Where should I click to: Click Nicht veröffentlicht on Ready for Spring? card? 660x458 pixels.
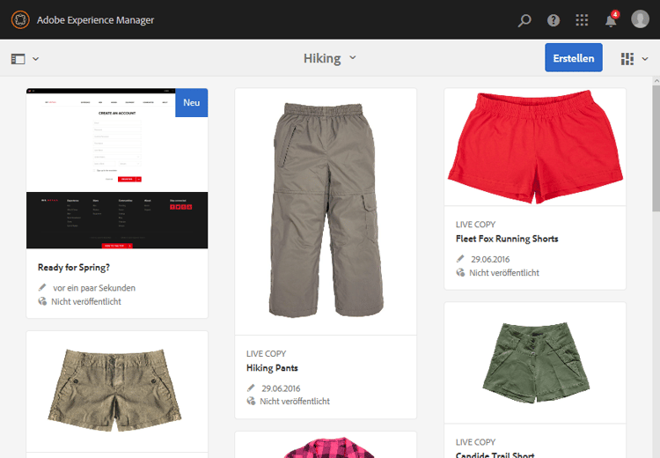(86, 302)
